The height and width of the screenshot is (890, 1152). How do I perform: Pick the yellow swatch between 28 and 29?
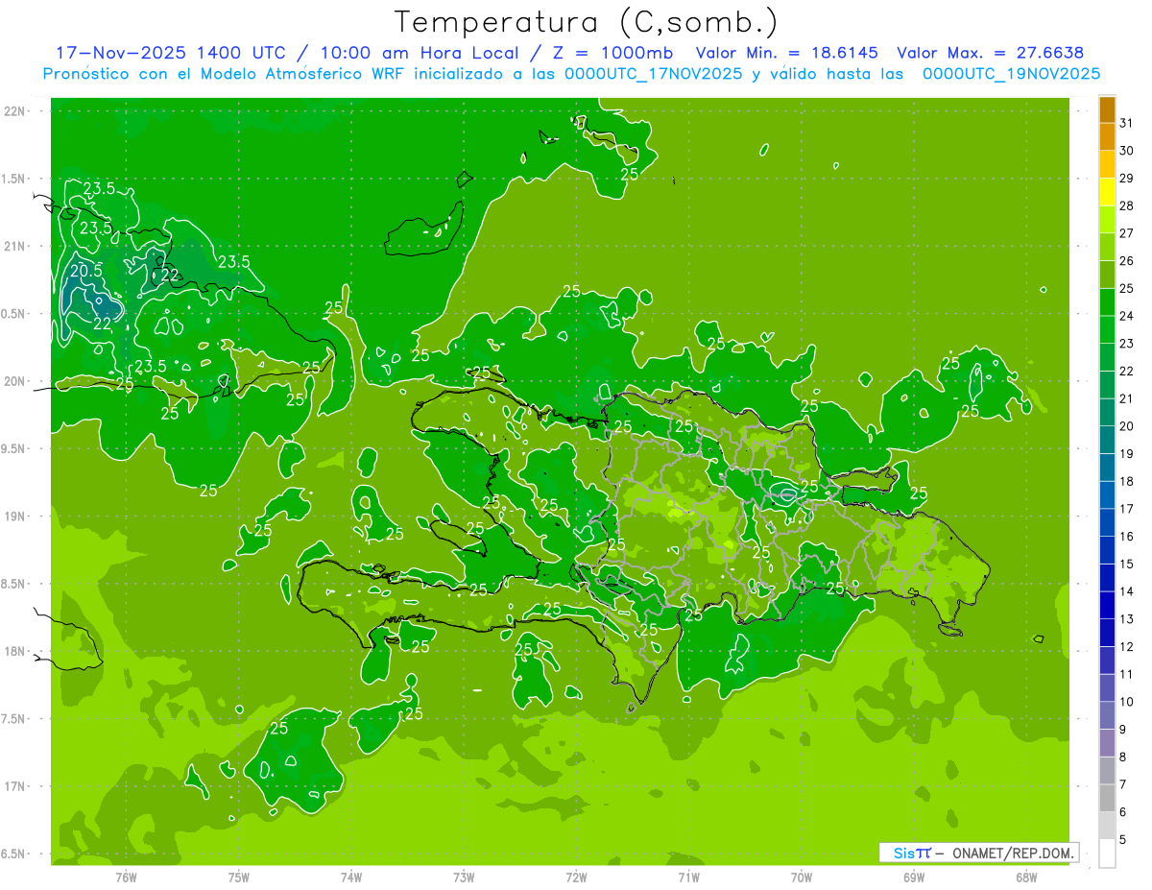coord(1107,192)
